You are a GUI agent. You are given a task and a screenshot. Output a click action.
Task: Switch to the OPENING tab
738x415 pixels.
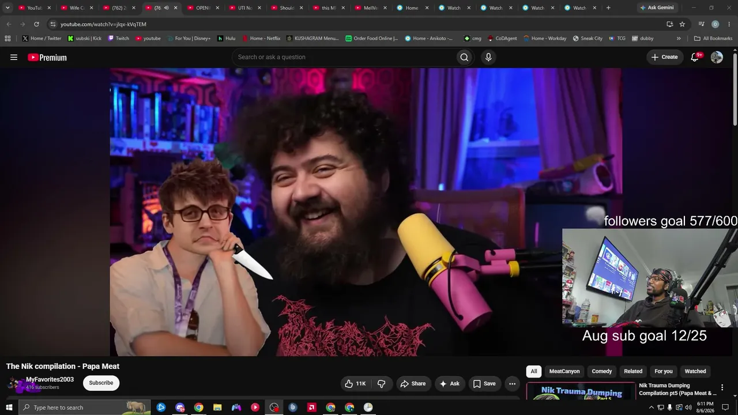(x=203, y=8)
